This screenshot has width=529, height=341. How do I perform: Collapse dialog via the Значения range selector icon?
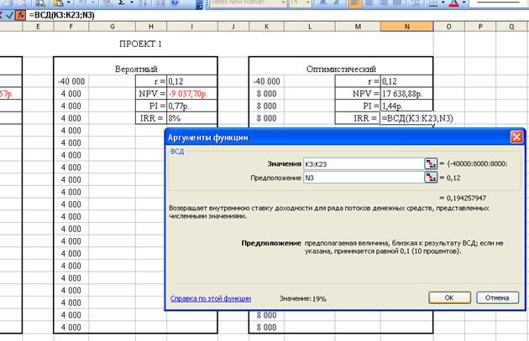coord(431,164)
